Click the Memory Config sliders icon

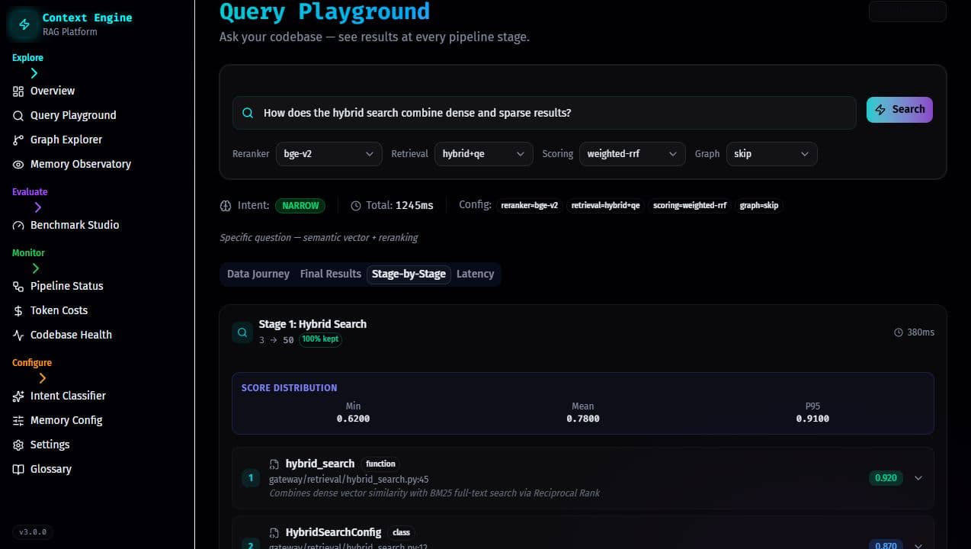tap(18, 421)
